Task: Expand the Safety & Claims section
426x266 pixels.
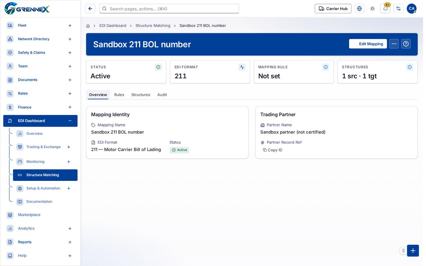Action: 70,53
